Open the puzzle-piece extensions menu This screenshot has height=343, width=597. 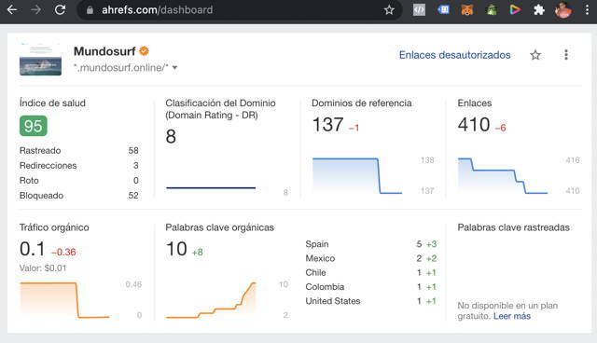(539, 10)
